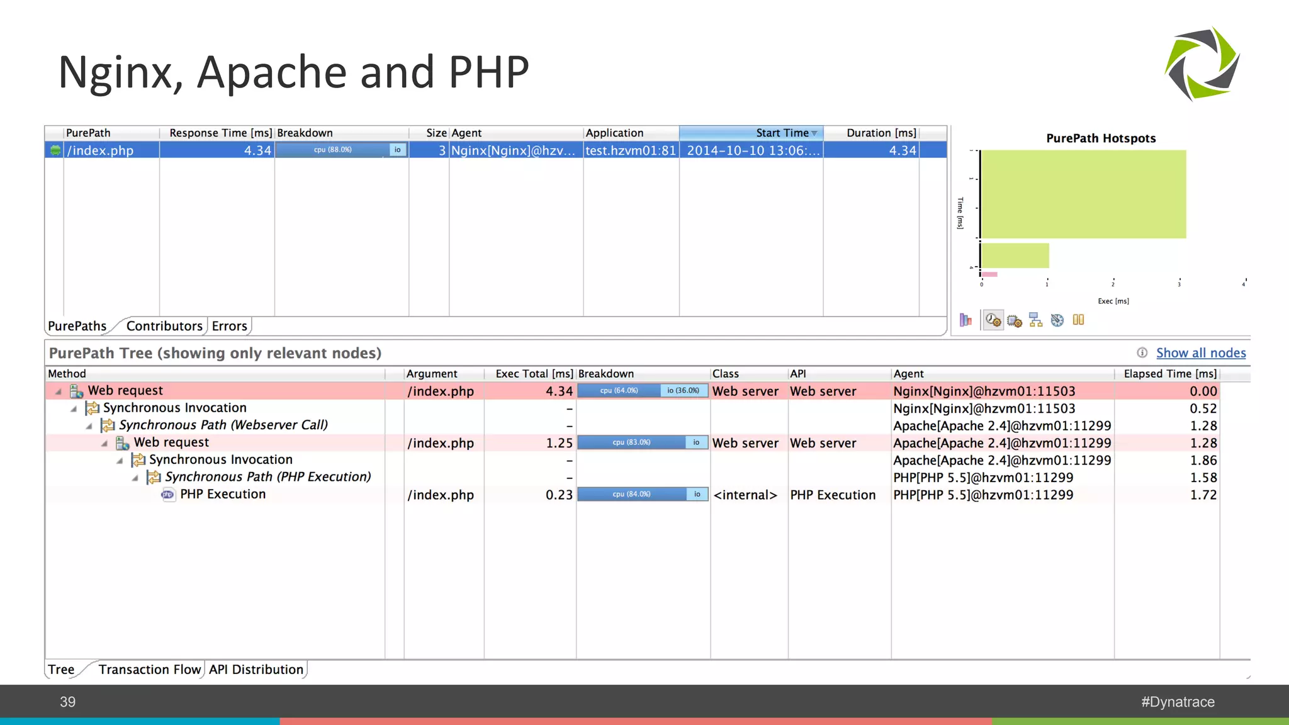
Task: Click the Size column header
Action: click(x=429, y=133)
